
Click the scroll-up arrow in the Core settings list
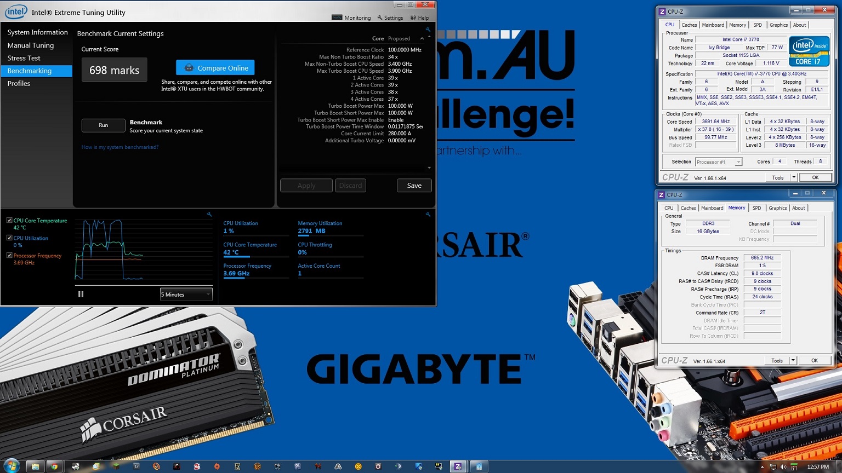(429, 37)
